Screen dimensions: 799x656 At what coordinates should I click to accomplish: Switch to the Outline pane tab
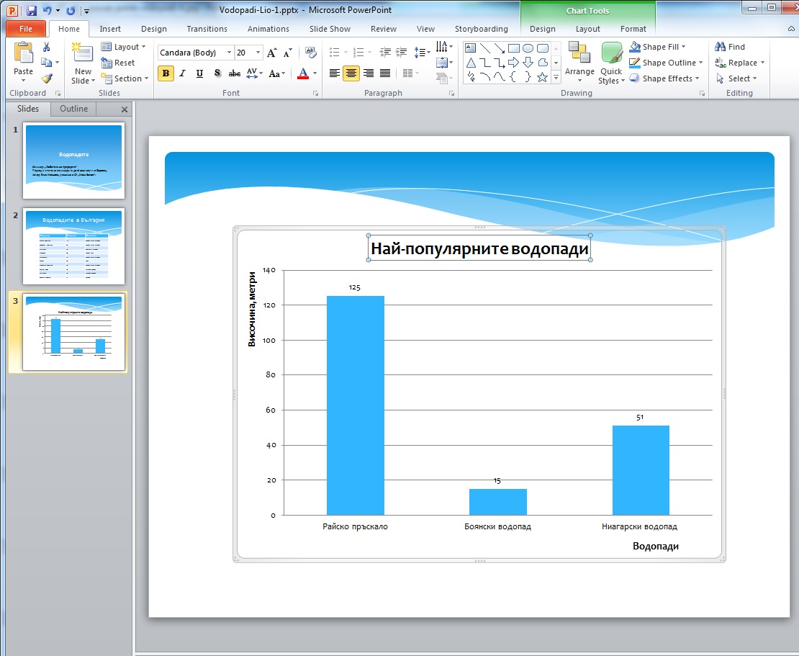73,109
